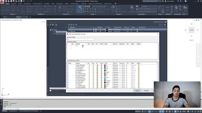Expand the Capas panel dropdown

(x=93, y=14)
